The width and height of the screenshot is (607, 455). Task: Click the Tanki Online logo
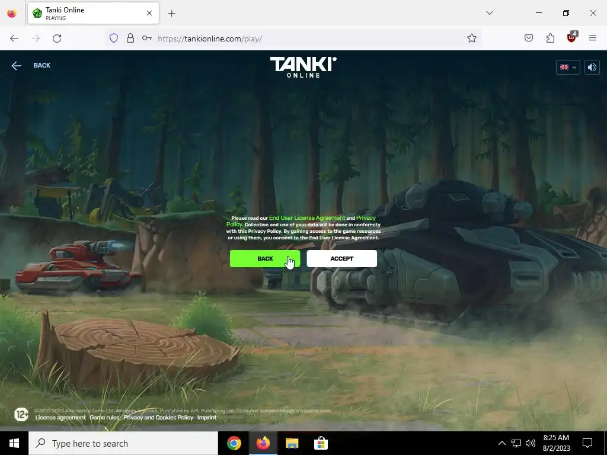coord(303,68)
